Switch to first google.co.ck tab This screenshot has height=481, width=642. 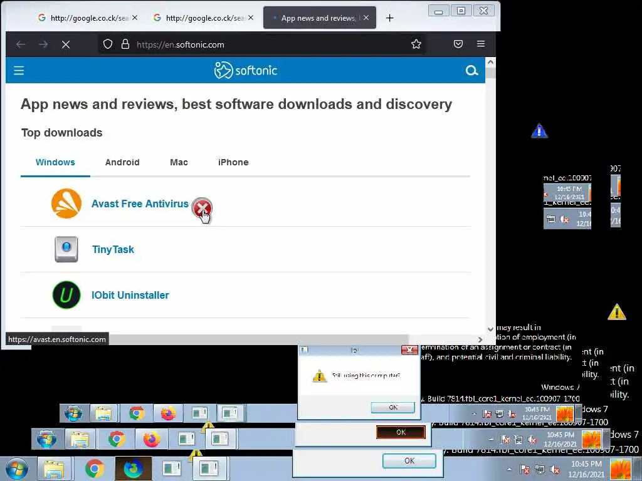(x=88, y=18)
